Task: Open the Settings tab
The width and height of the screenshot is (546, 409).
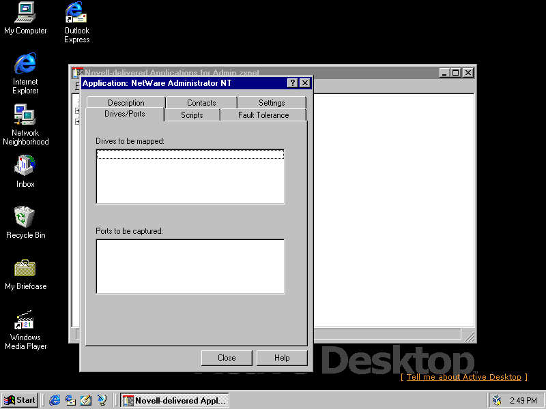Action: (272, 103)
